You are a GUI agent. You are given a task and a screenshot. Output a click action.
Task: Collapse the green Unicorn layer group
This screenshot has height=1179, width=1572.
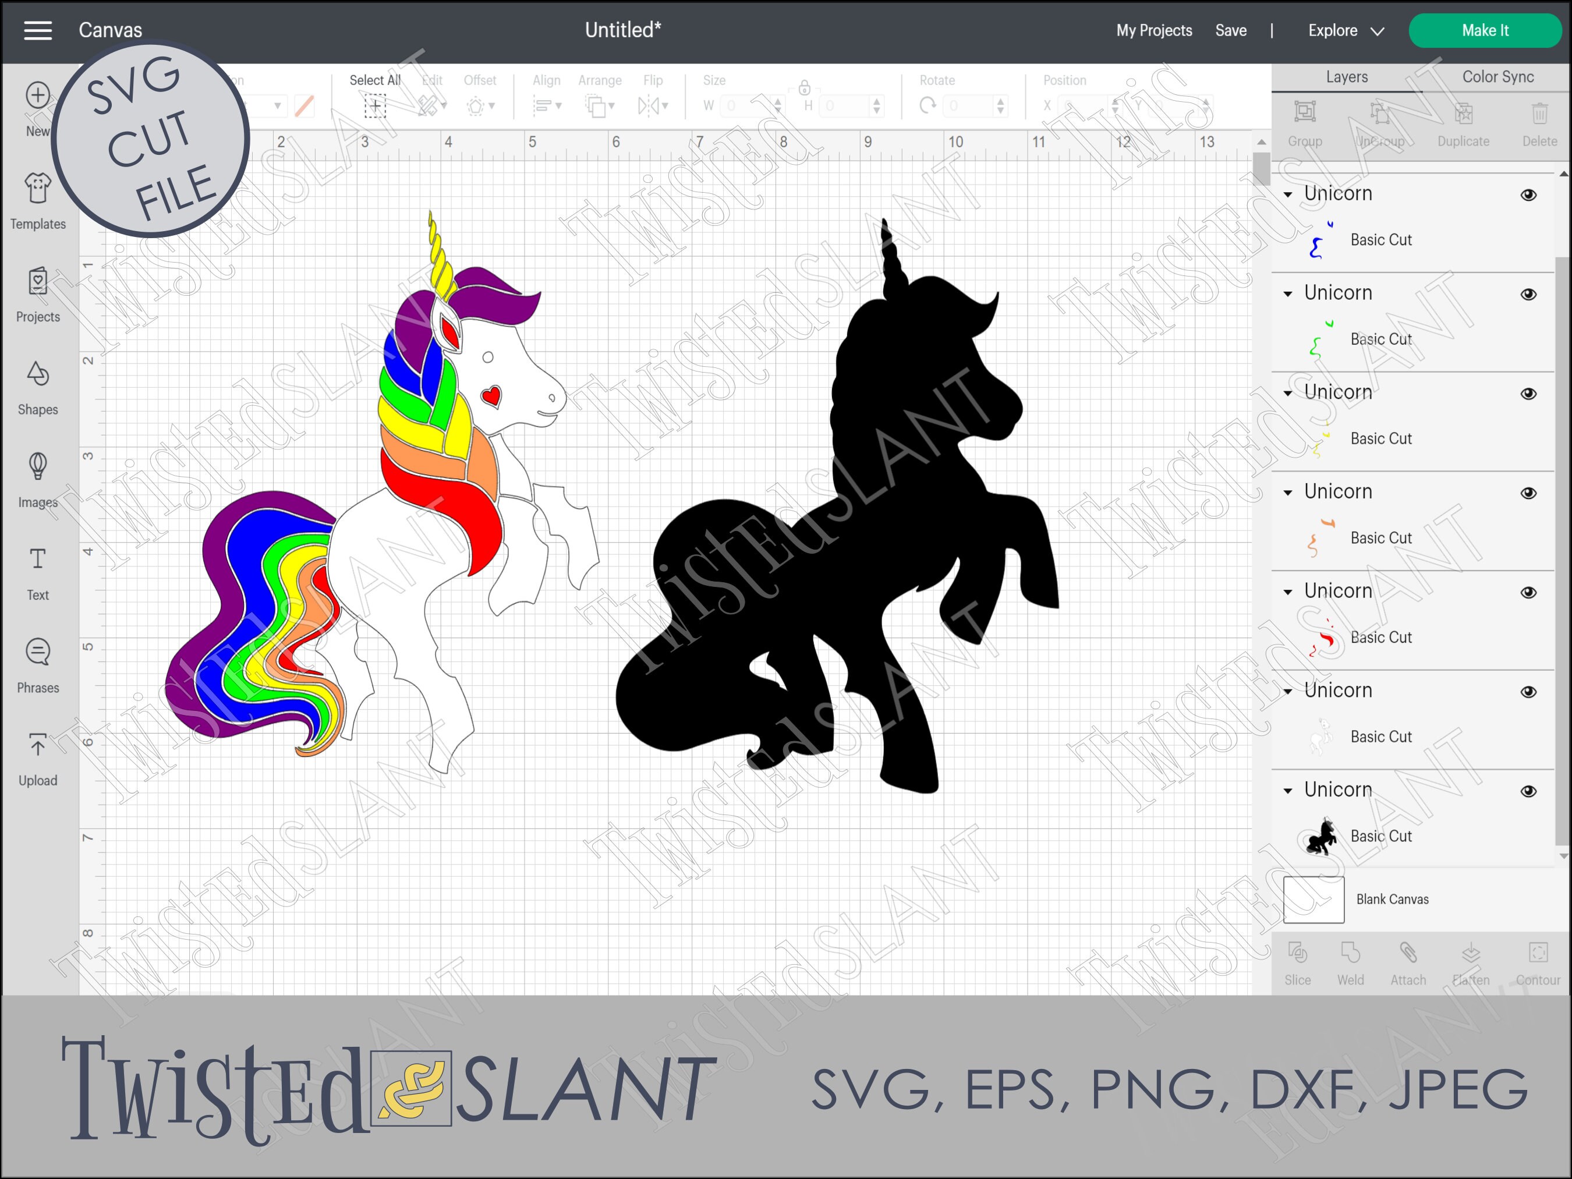tap(1288, 293)
